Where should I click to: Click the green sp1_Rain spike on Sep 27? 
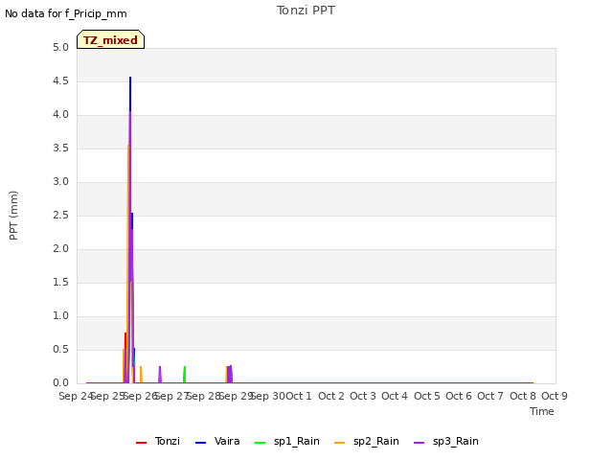tap(185, 375)
